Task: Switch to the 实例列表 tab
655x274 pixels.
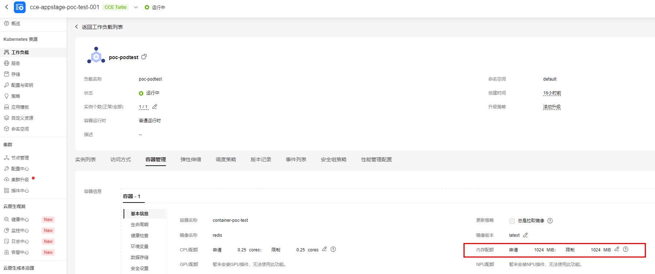Action: [86, 159]
